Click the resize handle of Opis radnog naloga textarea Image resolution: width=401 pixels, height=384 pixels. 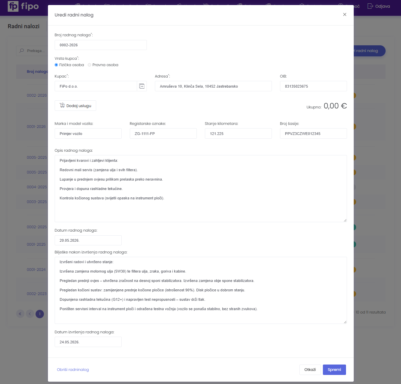(345, 220)
